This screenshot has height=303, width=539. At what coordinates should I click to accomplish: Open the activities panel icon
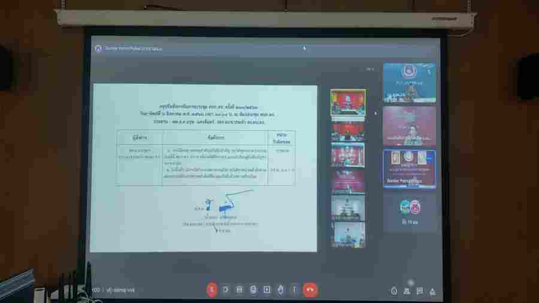click(433, 291)
